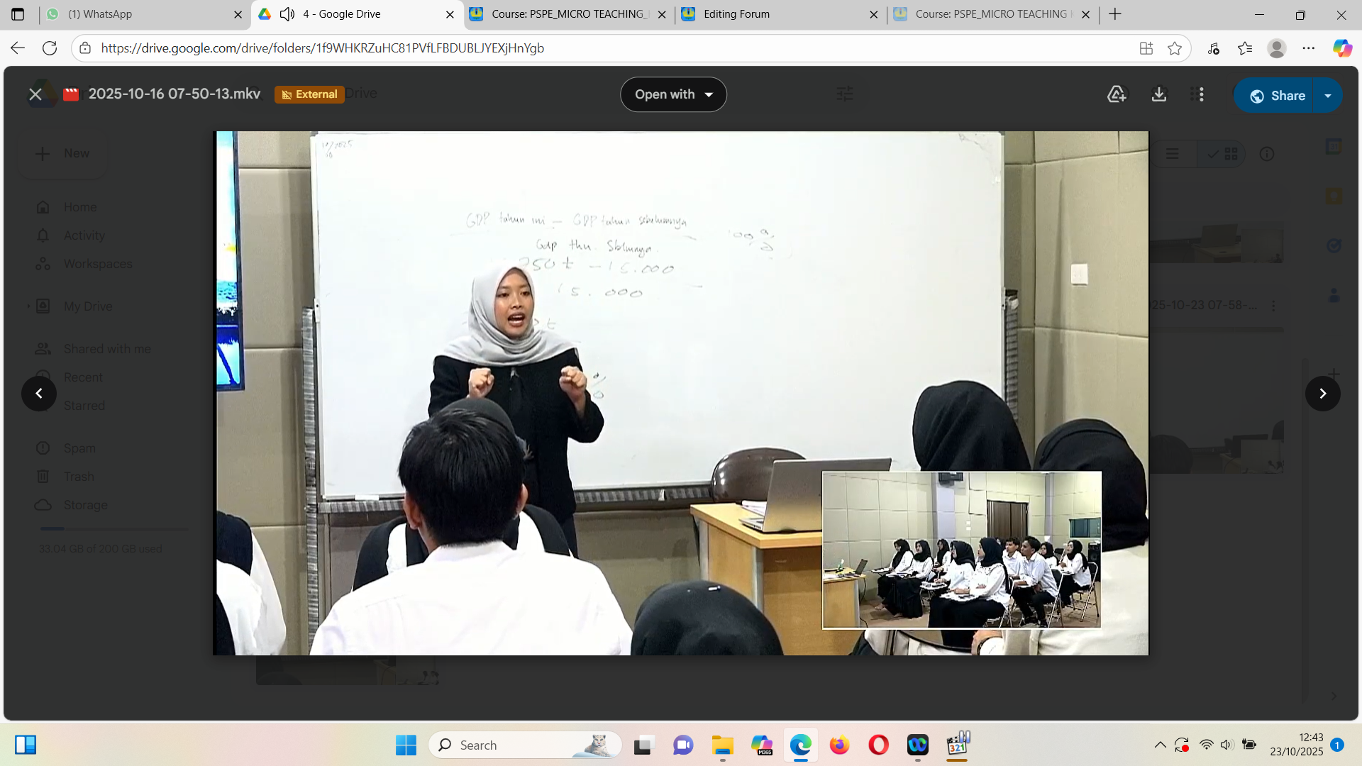Open Firefox from the taskbar
This screenshot has height=766, width=1362.
pos(839,745)
